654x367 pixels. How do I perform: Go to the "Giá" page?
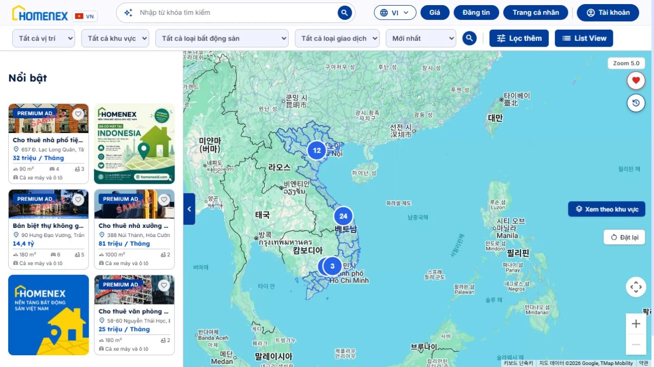(435, 13)
